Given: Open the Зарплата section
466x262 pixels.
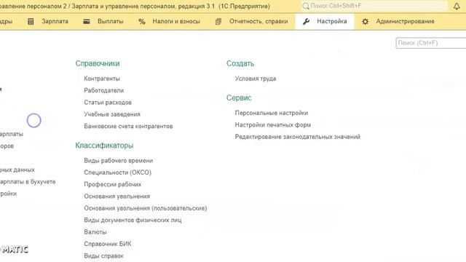Looking at the screenshot, I should point(55,21).
